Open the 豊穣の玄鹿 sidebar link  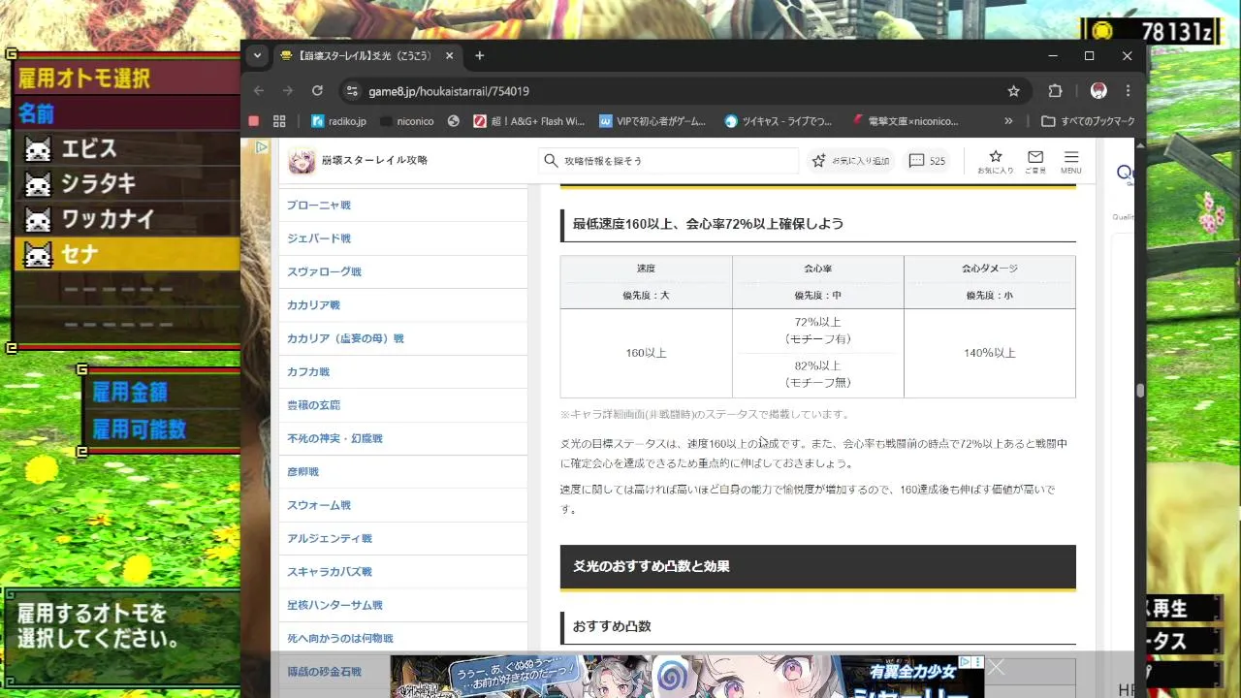[313, 405]
